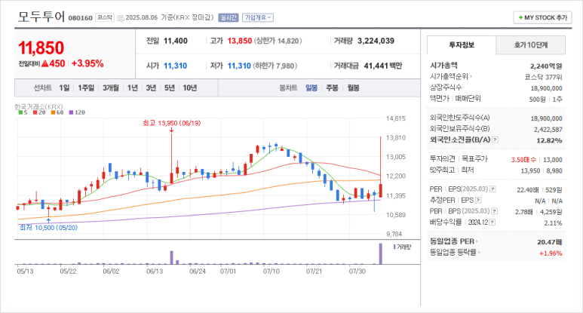Click the tall last volume bar

tap(380, 254)
